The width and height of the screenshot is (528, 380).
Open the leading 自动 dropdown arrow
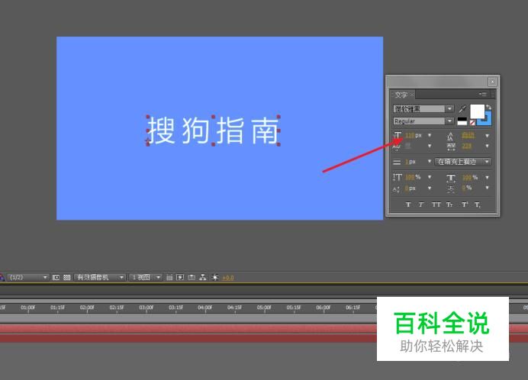tap(487, 136)
